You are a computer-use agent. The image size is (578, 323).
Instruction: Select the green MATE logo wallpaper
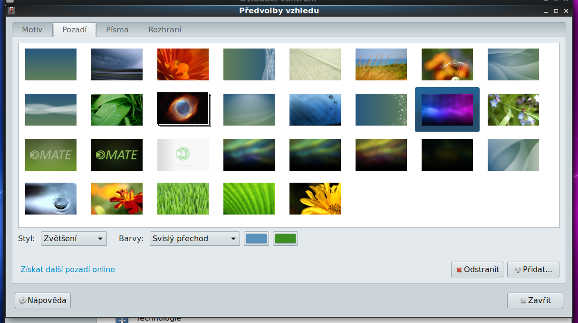(x=51, y=155)
